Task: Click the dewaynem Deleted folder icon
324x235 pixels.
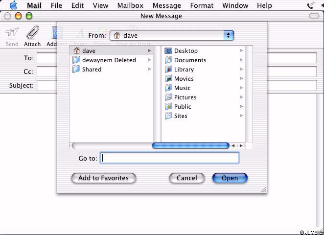Action: pos(76,60)
